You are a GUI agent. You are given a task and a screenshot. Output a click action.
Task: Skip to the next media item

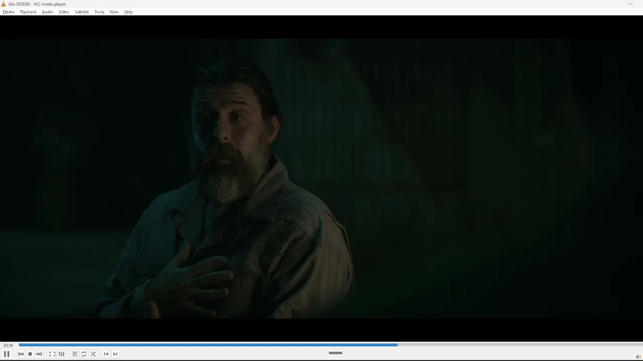39,354
